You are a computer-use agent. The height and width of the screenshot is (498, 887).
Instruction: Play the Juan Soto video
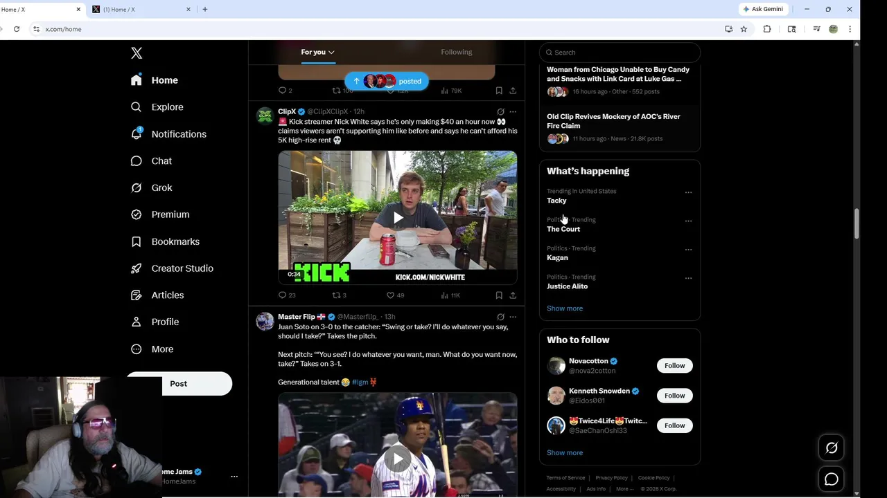click(398, 459)
